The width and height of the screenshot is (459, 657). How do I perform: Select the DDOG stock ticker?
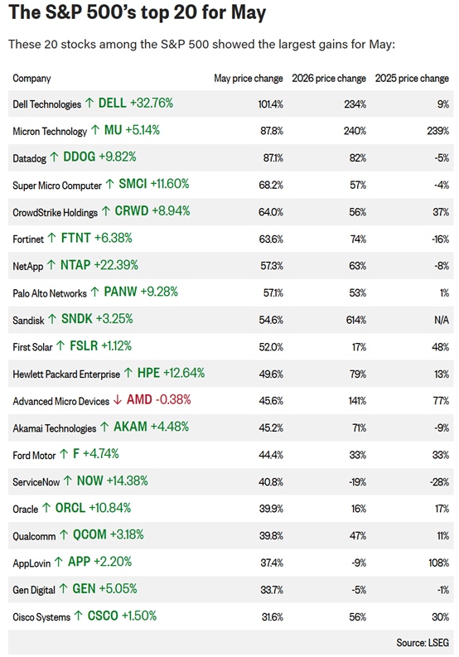(x=80, y=157)
